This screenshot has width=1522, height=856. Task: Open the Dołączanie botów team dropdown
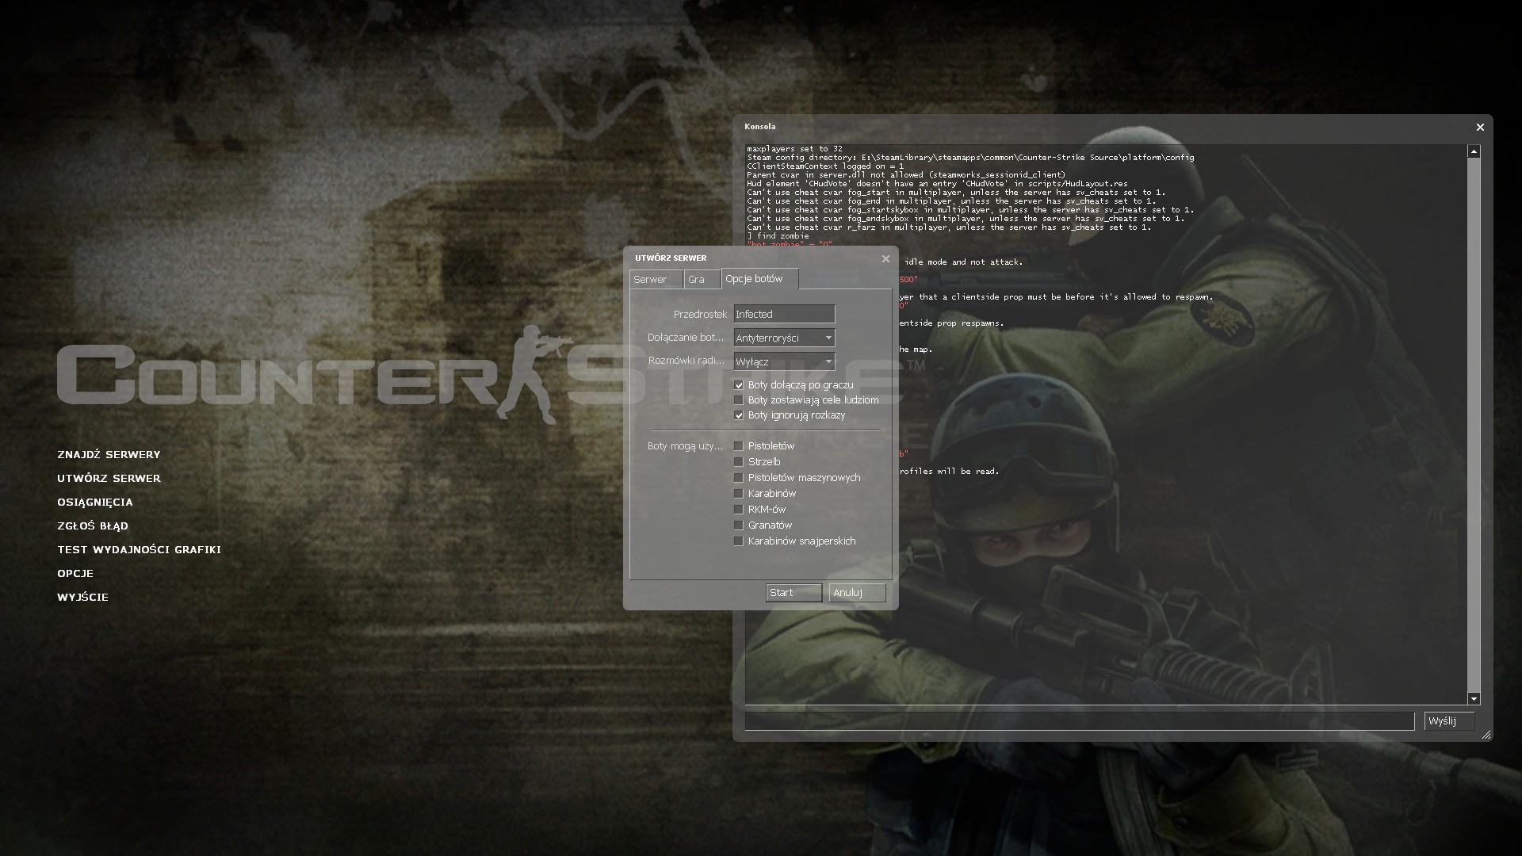point(784,338)
